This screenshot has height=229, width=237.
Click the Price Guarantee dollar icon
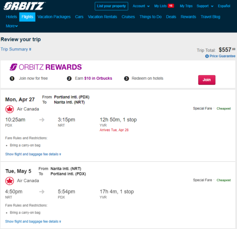pos(207,56)
